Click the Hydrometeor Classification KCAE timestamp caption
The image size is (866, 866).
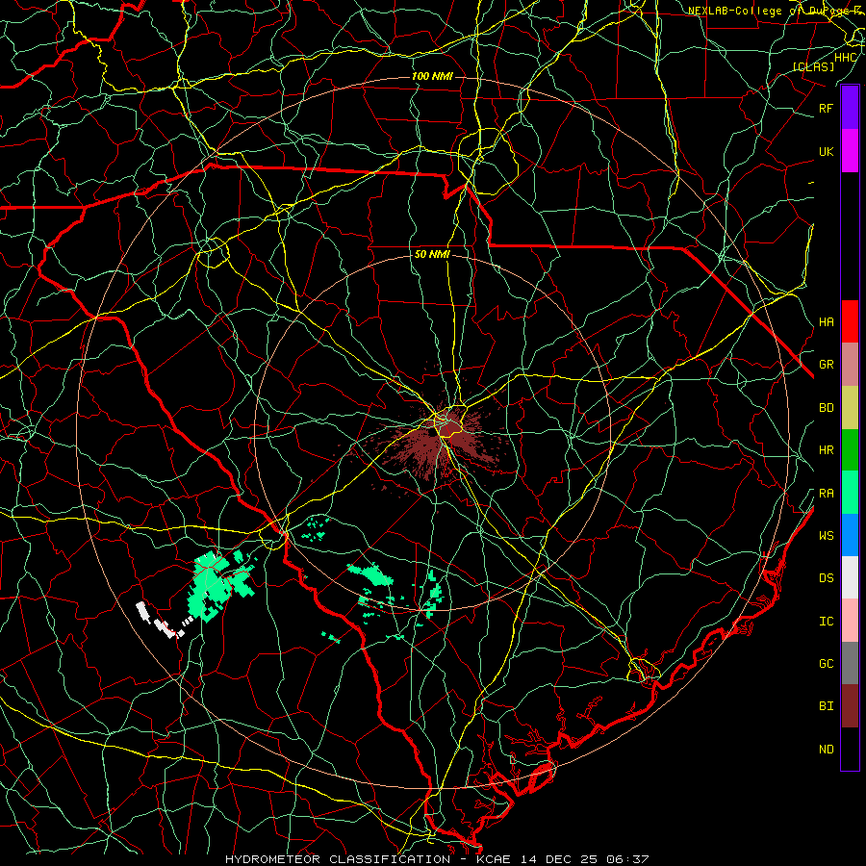(437, 859)
